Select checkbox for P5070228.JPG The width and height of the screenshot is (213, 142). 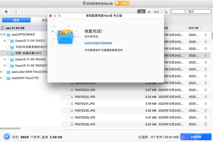click(67, 124)
